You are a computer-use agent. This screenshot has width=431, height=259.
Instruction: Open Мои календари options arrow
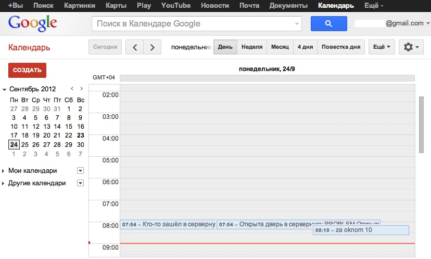click(x=80, y=171)
